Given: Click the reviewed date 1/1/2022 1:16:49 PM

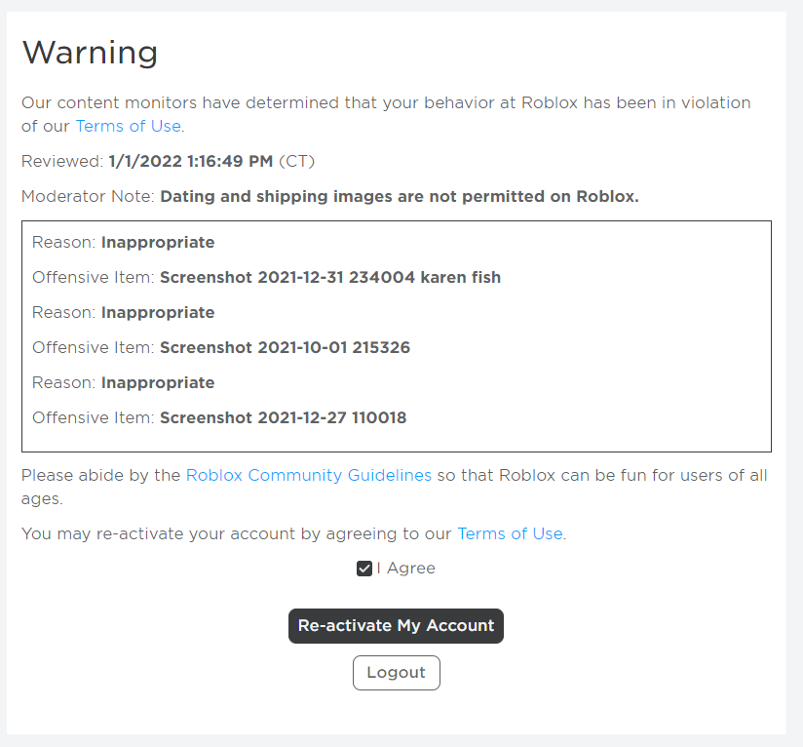Looking at the screenshot, I should point(190,161).
